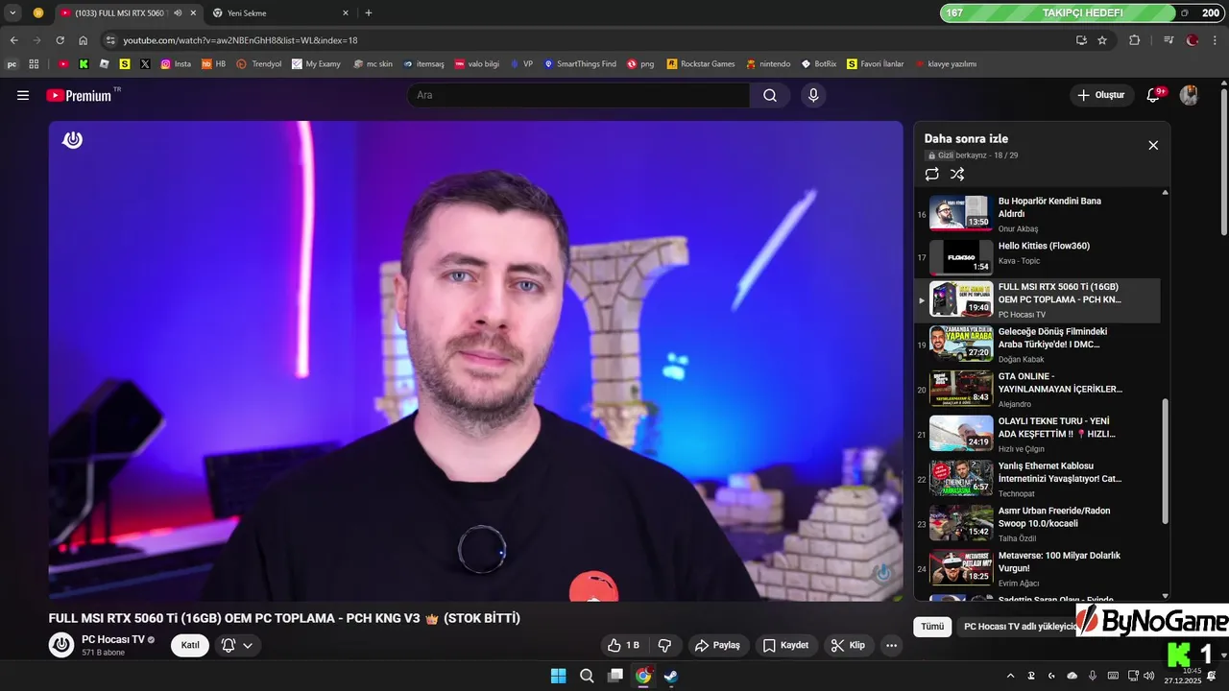Dislike the video with thumbs down
The height and width of the screenshot is (691, 1229).
click(x=663, y=645)
